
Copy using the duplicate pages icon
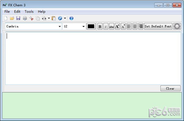click(x=38, y=18)
